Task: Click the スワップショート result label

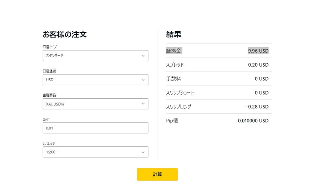Action: [180, 92]
